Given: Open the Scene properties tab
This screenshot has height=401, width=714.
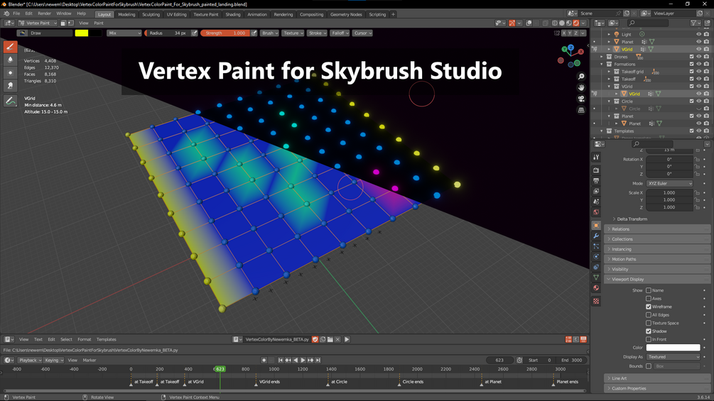Looking at the screenshot, I should click(596, 202).
